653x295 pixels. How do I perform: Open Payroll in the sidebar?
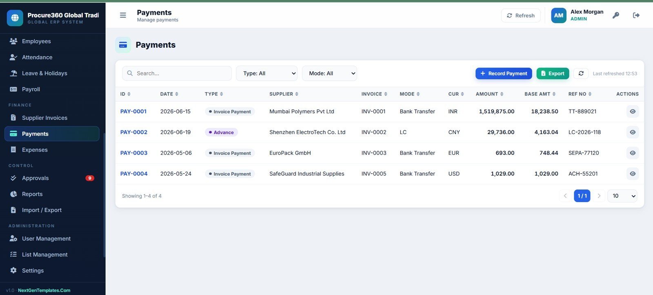tap(52, 89)
